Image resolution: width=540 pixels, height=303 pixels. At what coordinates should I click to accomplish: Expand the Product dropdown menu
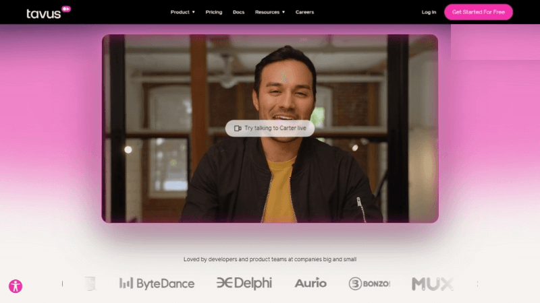tap(180, 12)
